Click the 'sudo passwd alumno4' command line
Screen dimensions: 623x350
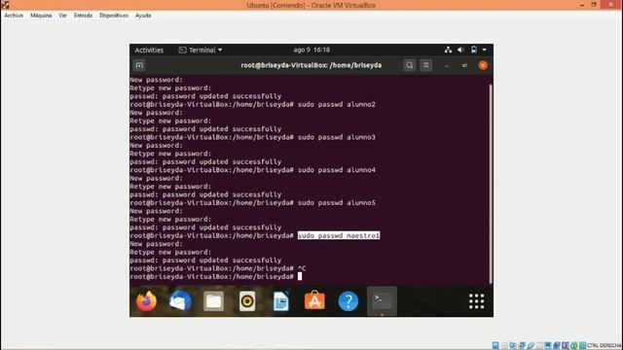(337, 170)
